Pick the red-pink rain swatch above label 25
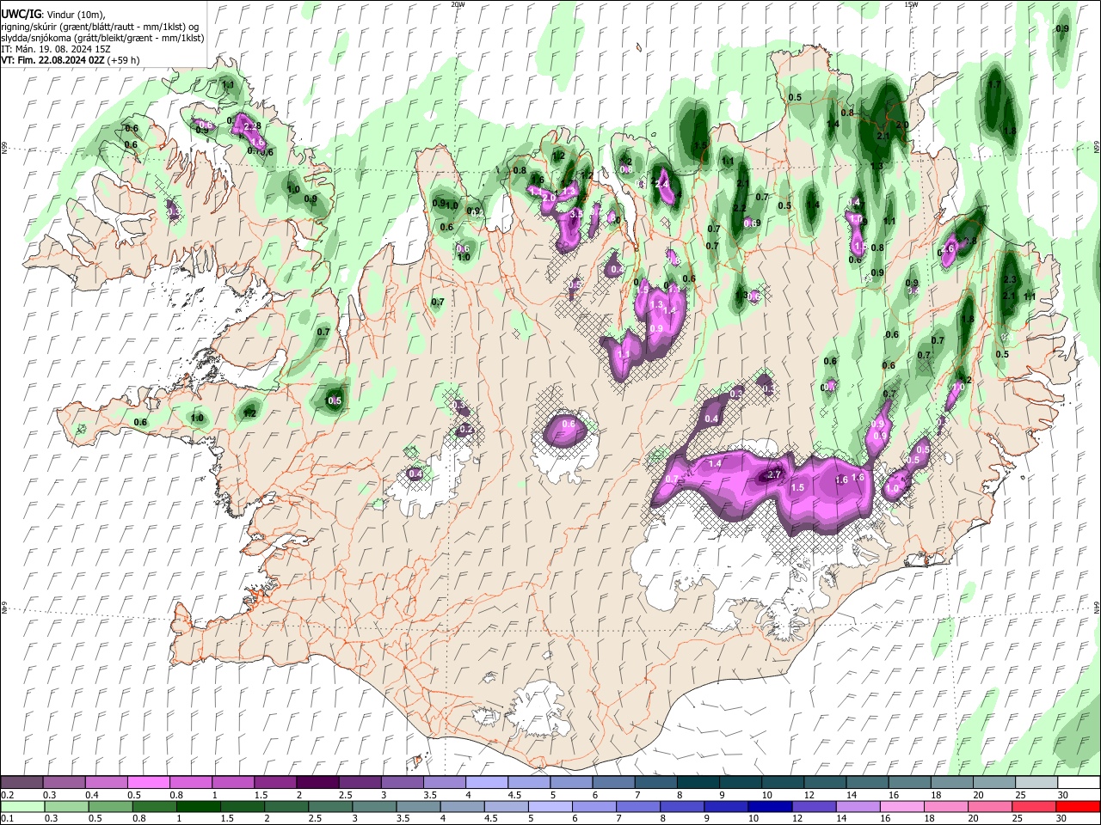The width and height of the screenshot is (1101, 825). 1032,806
